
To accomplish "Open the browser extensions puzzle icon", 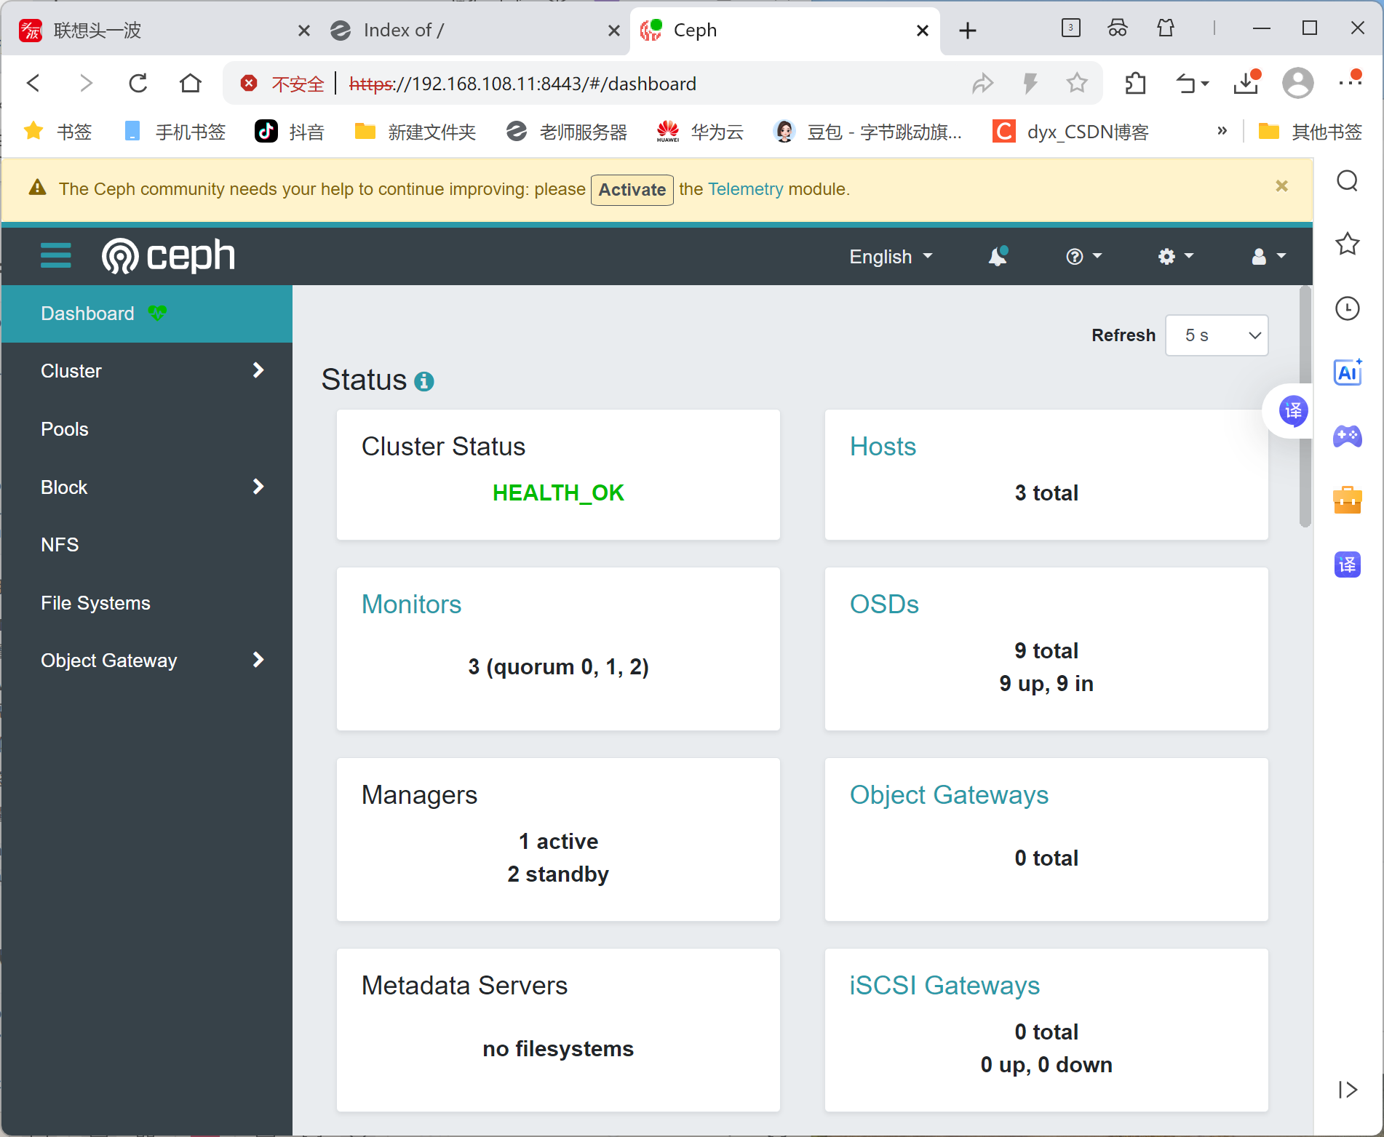I will click(x=1135, y=84).
